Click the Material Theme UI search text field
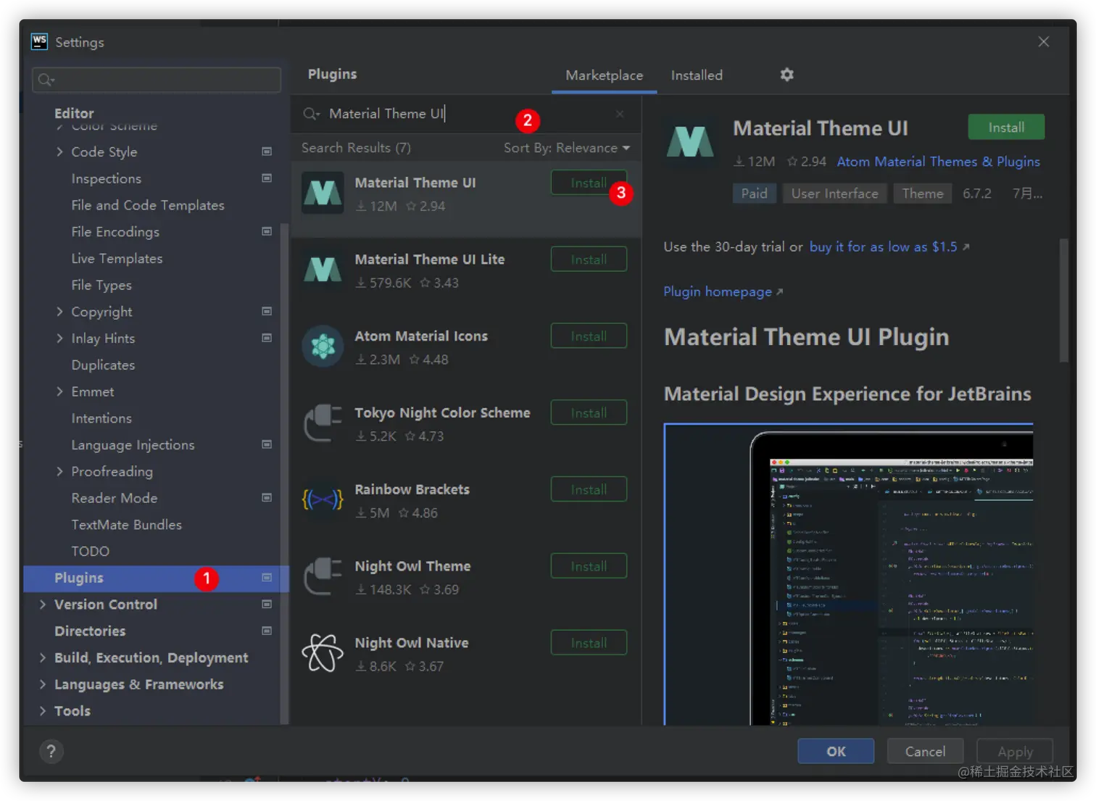Screen dimensions: 1096x801 click(x=464, y=114)
